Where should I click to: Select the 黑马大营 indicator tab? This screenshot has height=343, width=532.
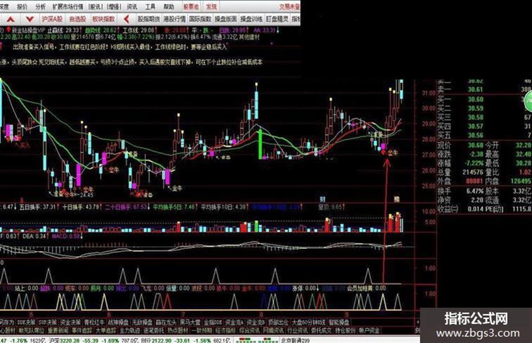[x=190, y=322]
